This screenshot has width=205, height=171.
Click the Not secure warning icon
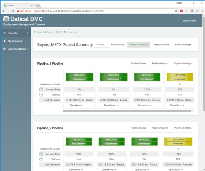click(18, 11)
